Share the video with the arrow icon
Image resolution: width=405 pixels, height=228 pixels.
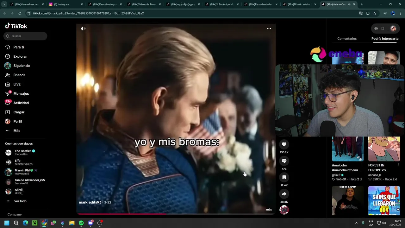tap(284, 194)
